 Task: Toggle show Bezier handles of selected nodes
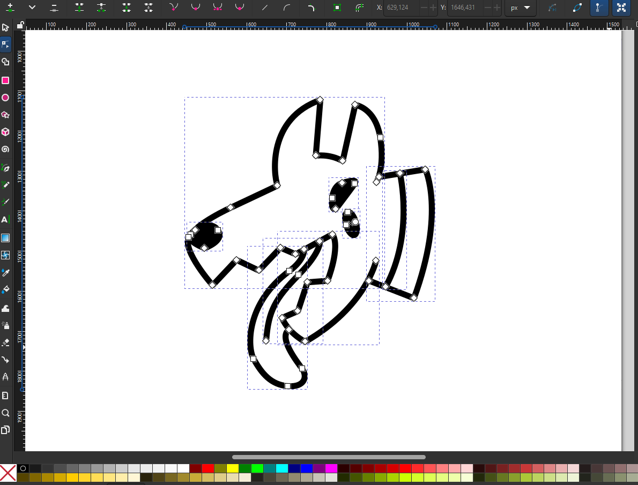[598, 8]
